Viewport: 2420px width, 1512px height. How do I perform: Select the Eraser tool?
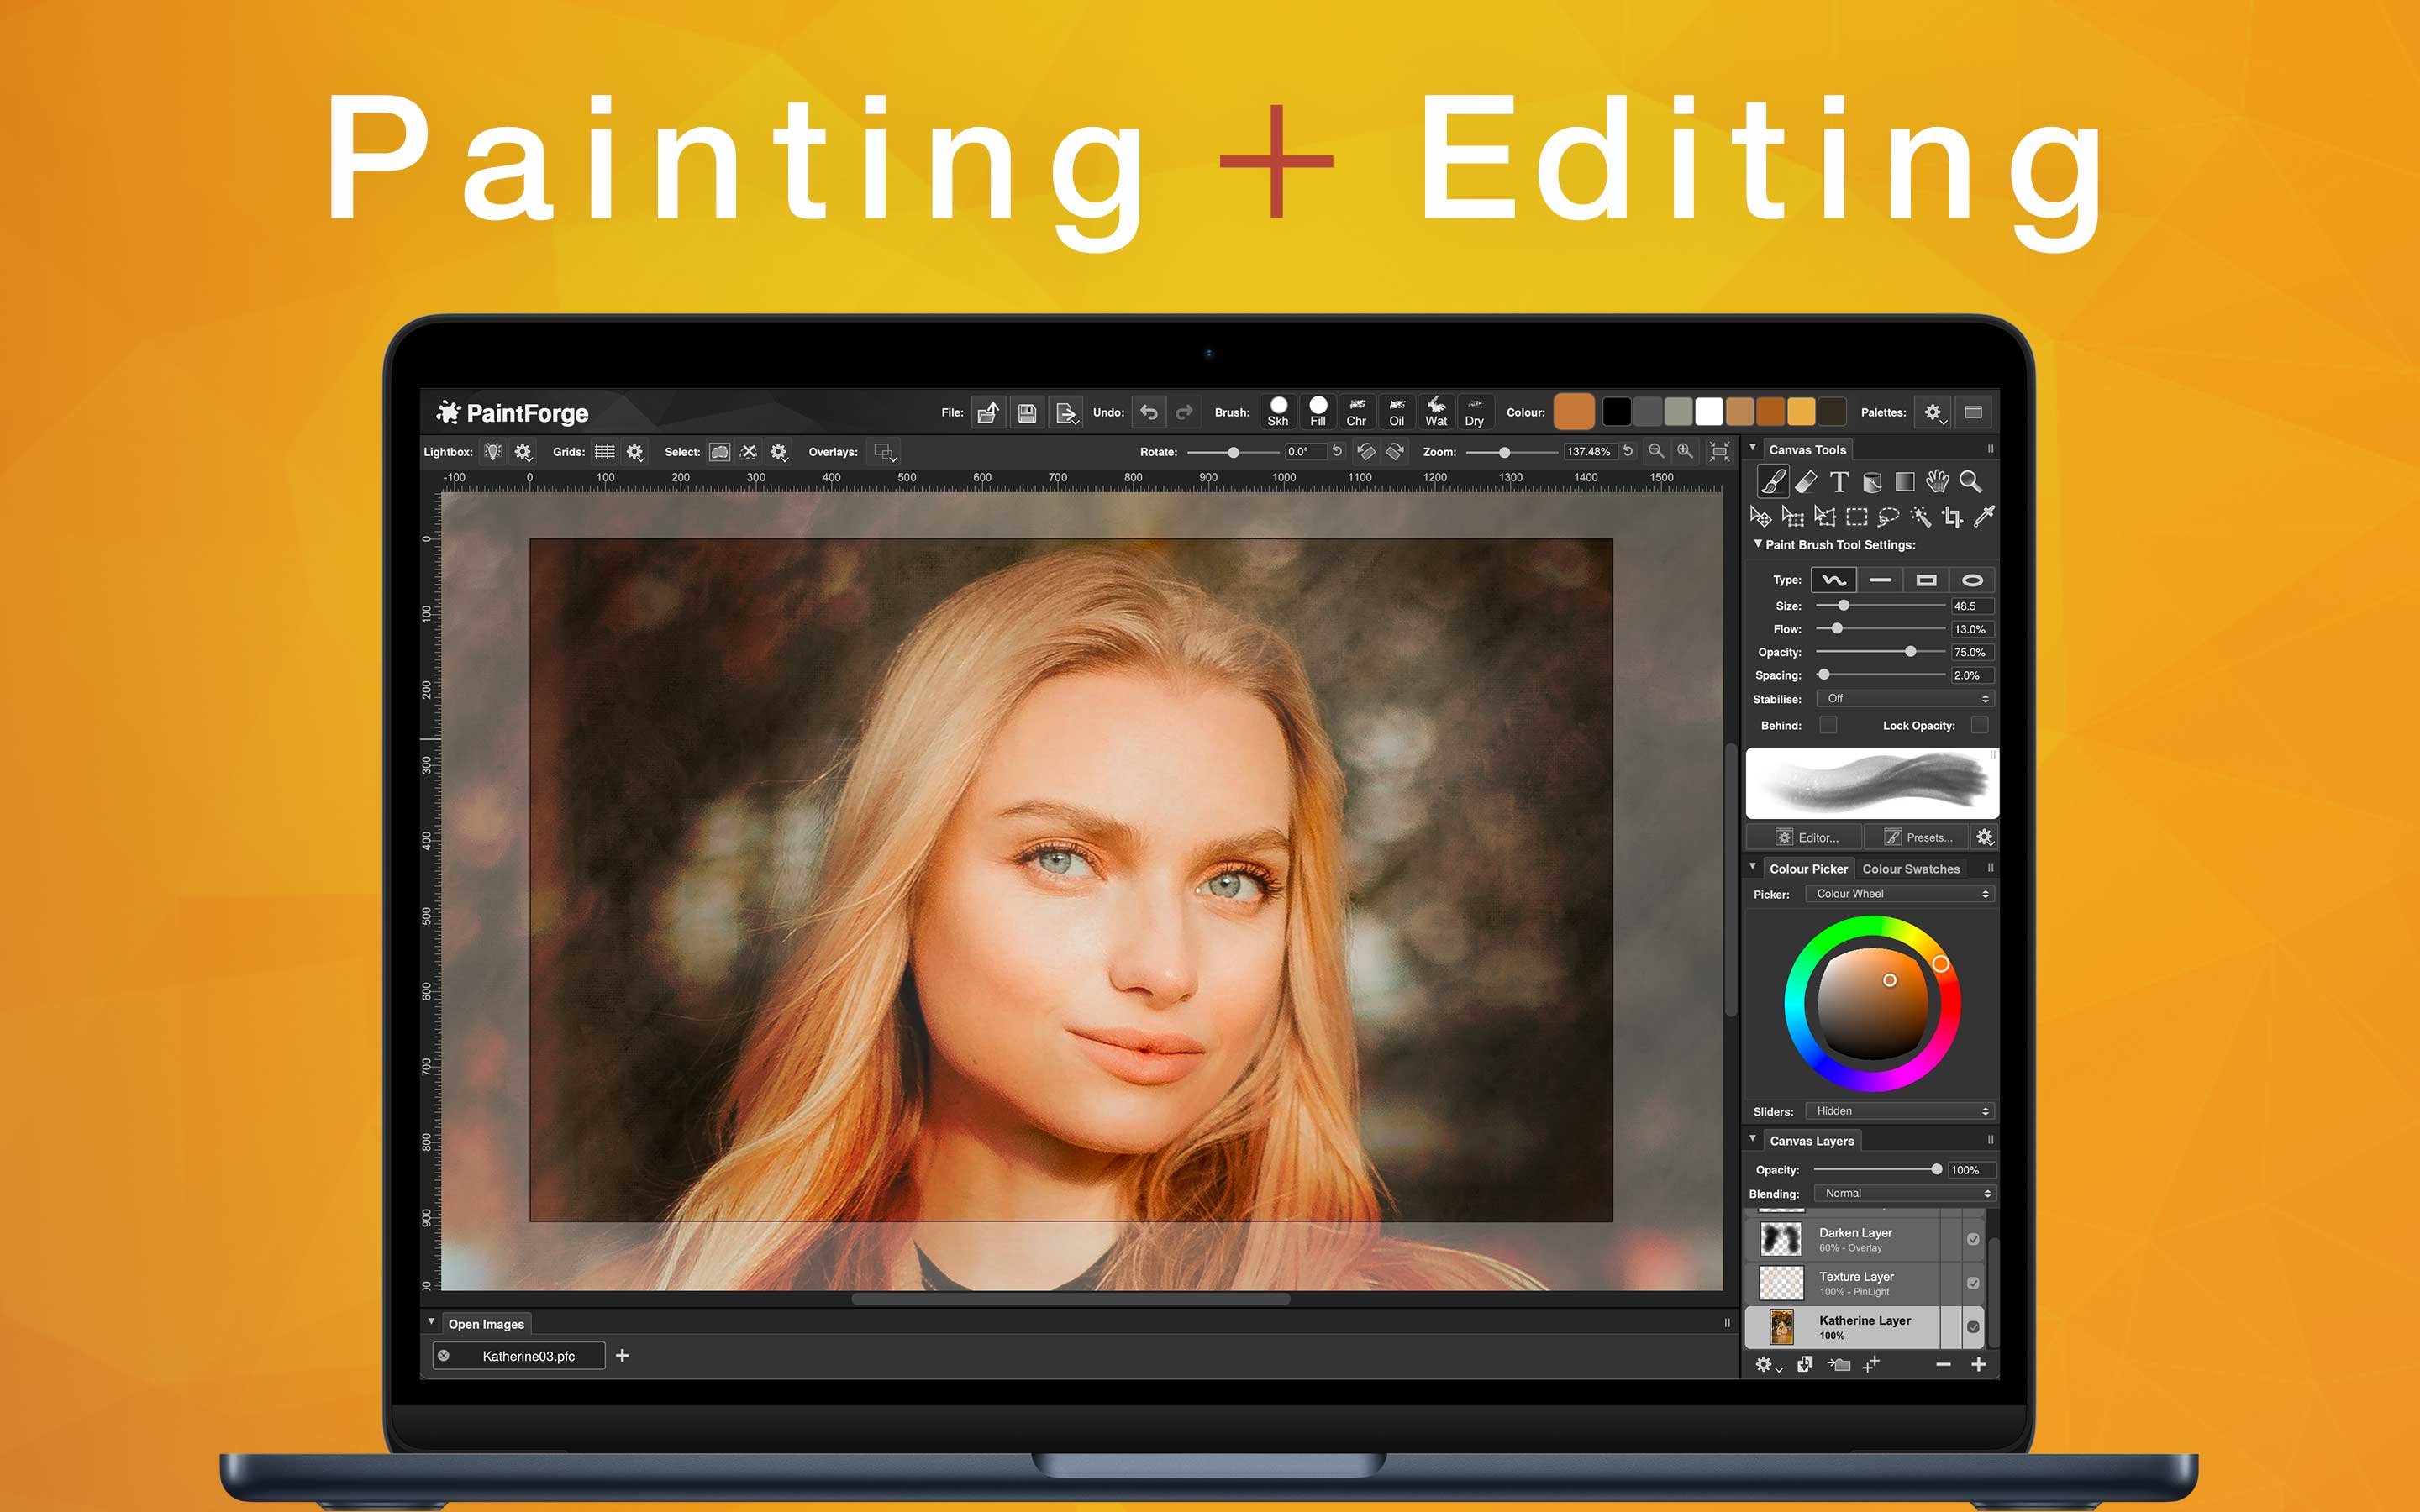tap(1806, 482)
